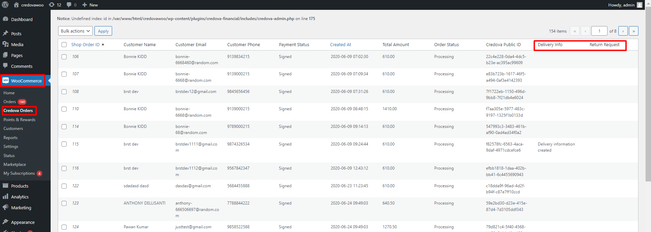This screenshot has height=232, width=651.
Task: Click the 154 items count
Action: point(558,31)
